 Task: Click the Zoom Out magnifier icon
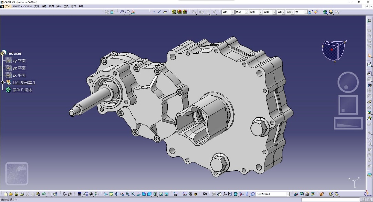click(133, 194)
